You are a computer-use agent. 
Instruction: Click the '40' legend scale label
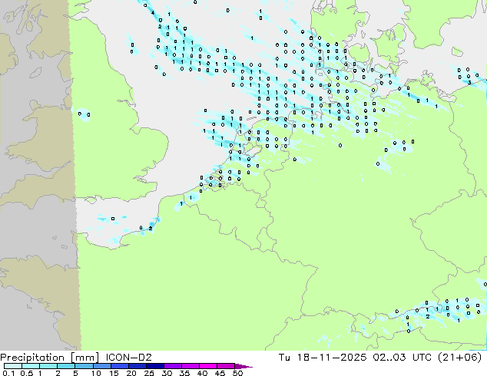click(203, 373)
